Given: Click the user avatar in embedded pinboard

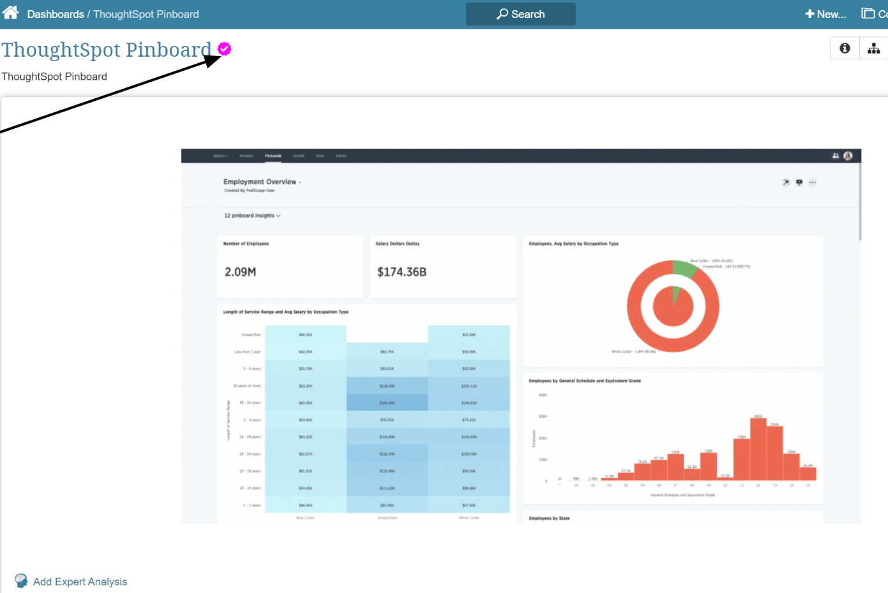Looking at the screenshot, I should click(848, 156).
